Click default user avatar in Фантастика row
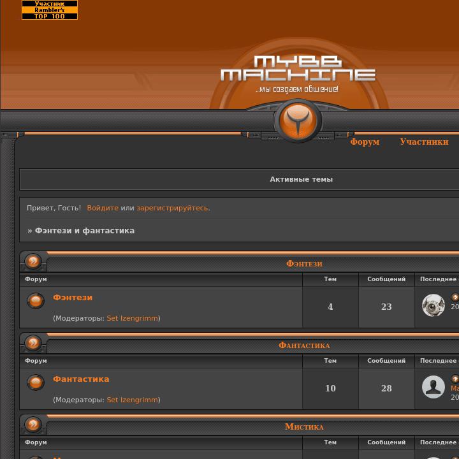 pos(433,387)
